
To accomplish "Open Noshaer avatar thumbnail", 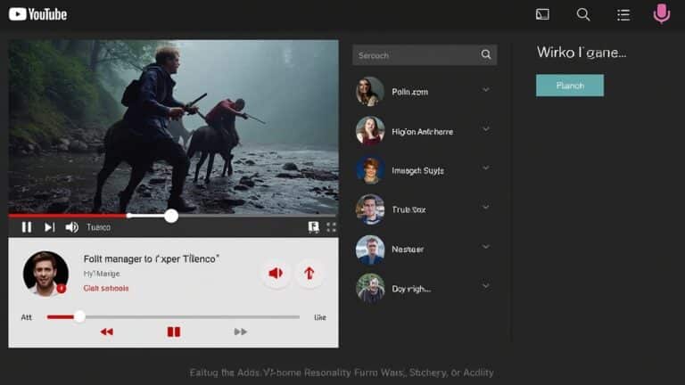I will point(370,250).
